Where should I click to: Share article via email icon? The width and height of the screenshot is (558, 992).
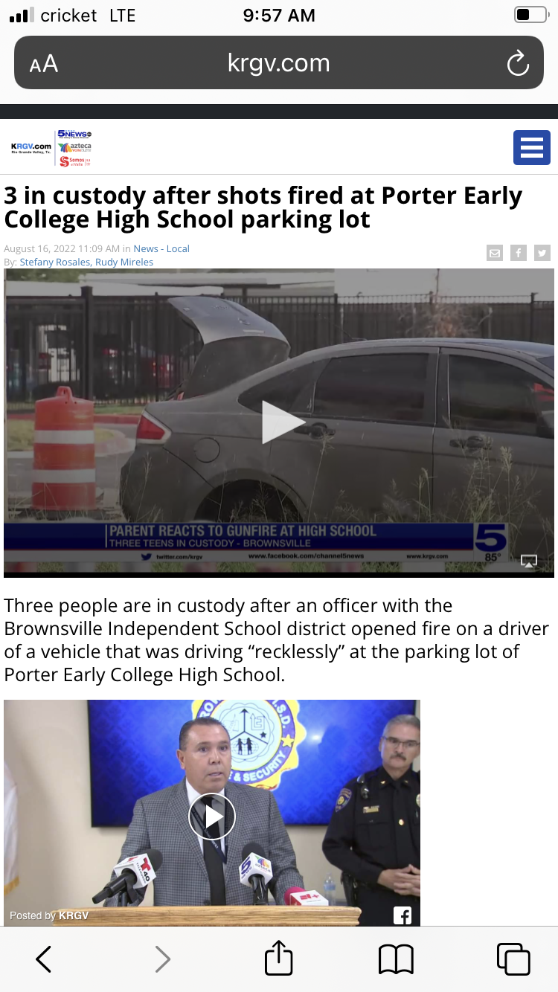495,253
